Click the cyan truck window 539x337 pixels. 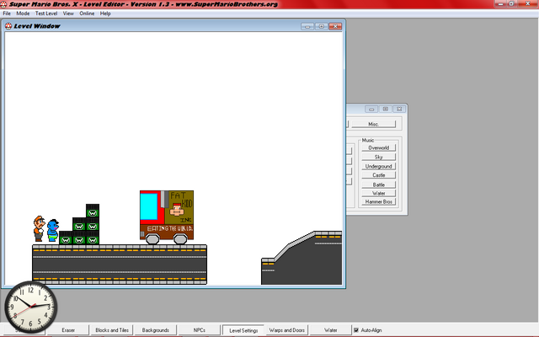pyautogui.click(x=149, y=206)
